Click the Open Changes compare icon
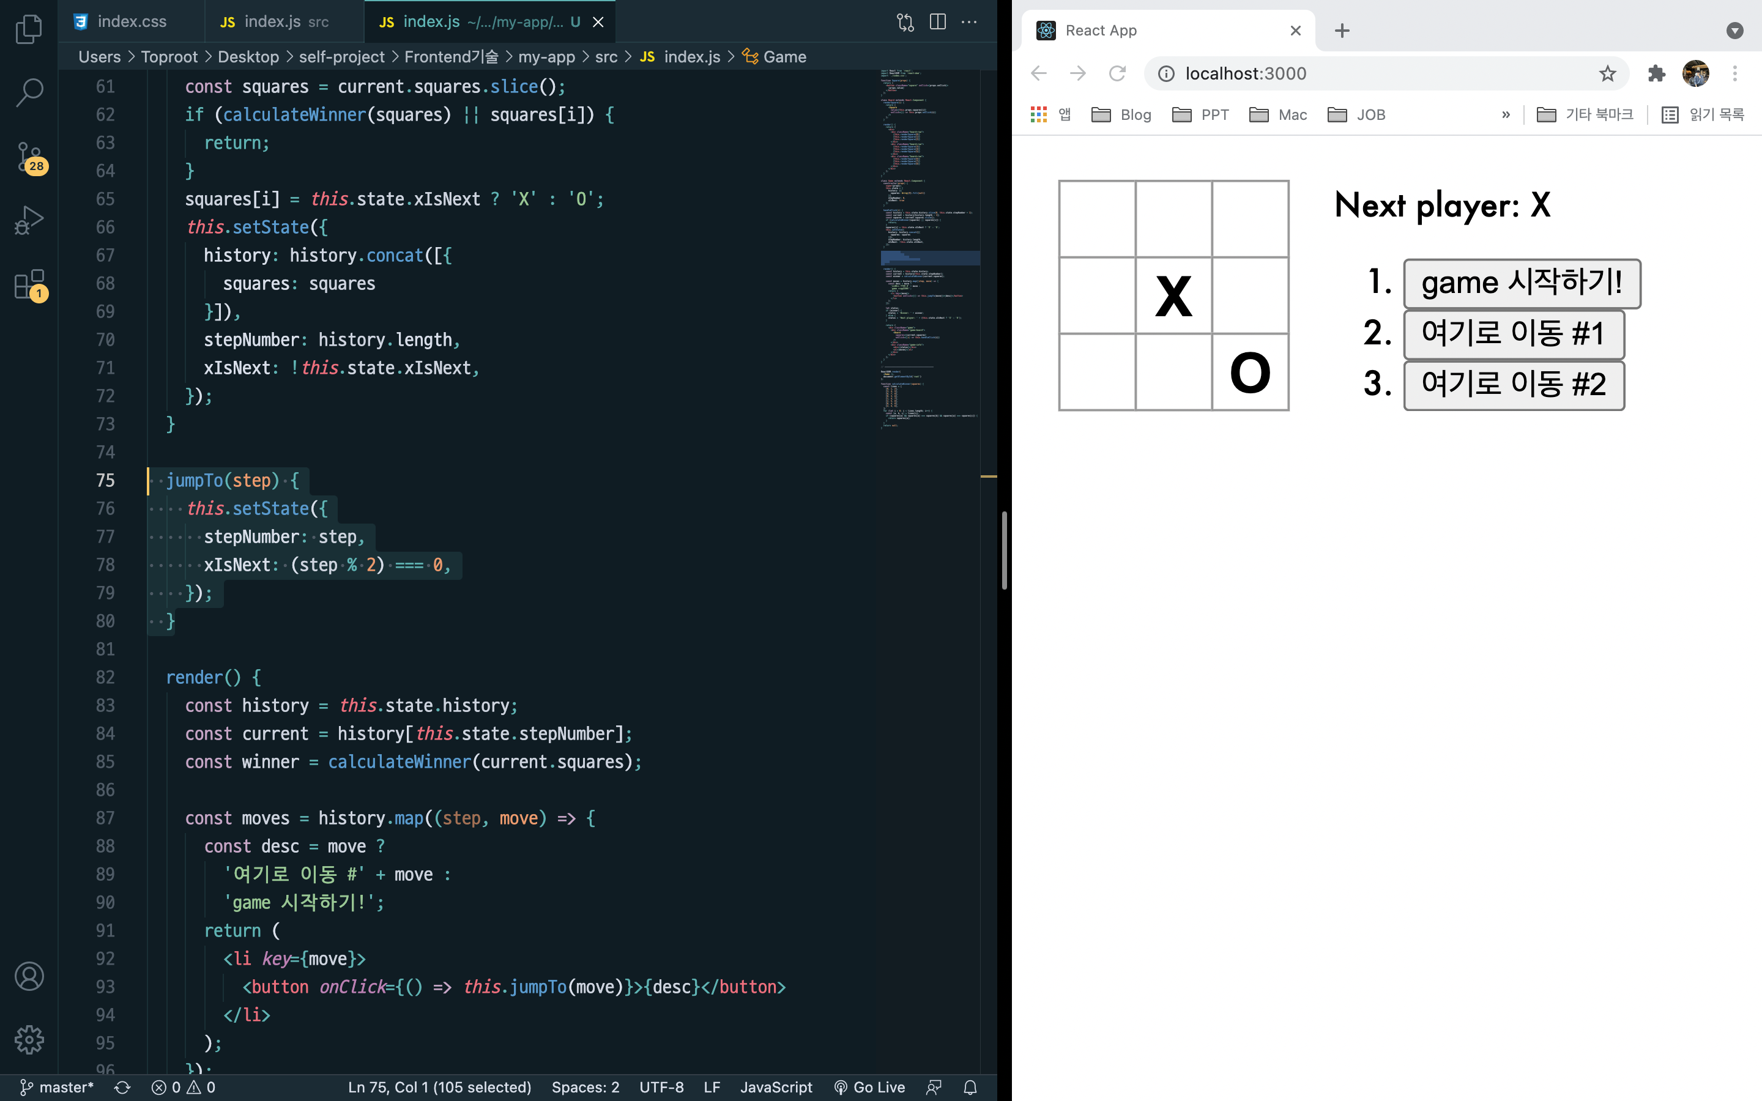This screenshot has width=1762, height=1101. (905, 22)
